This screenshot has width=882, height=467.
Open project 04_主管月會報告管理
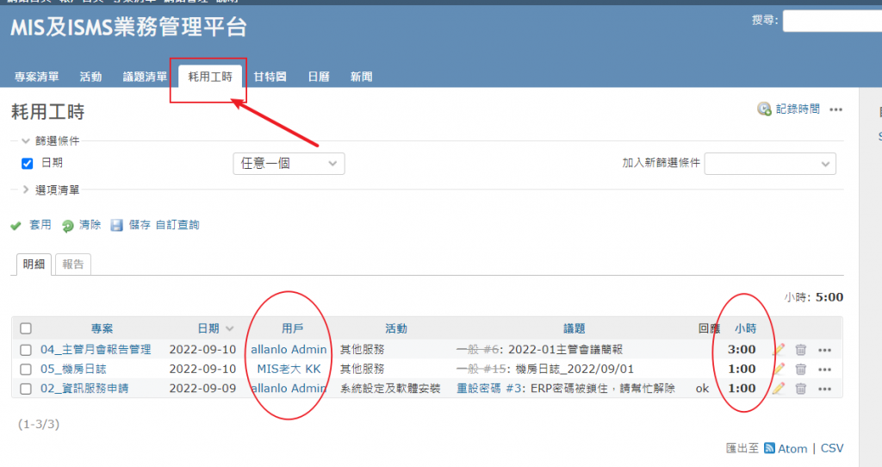[x=96, y=350]
